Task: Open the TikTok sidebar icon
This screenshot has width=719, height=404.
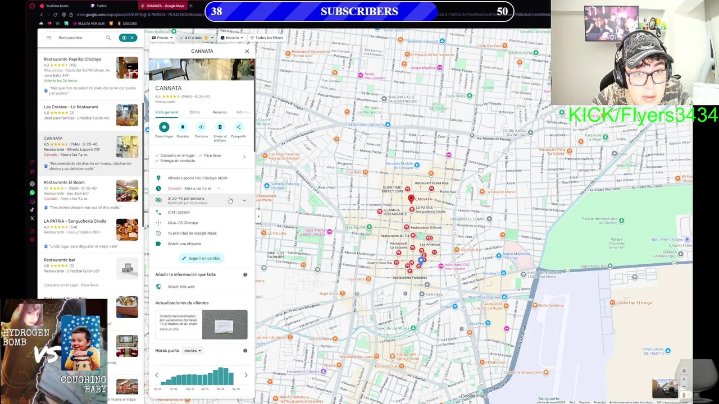Action: point(32,209)
